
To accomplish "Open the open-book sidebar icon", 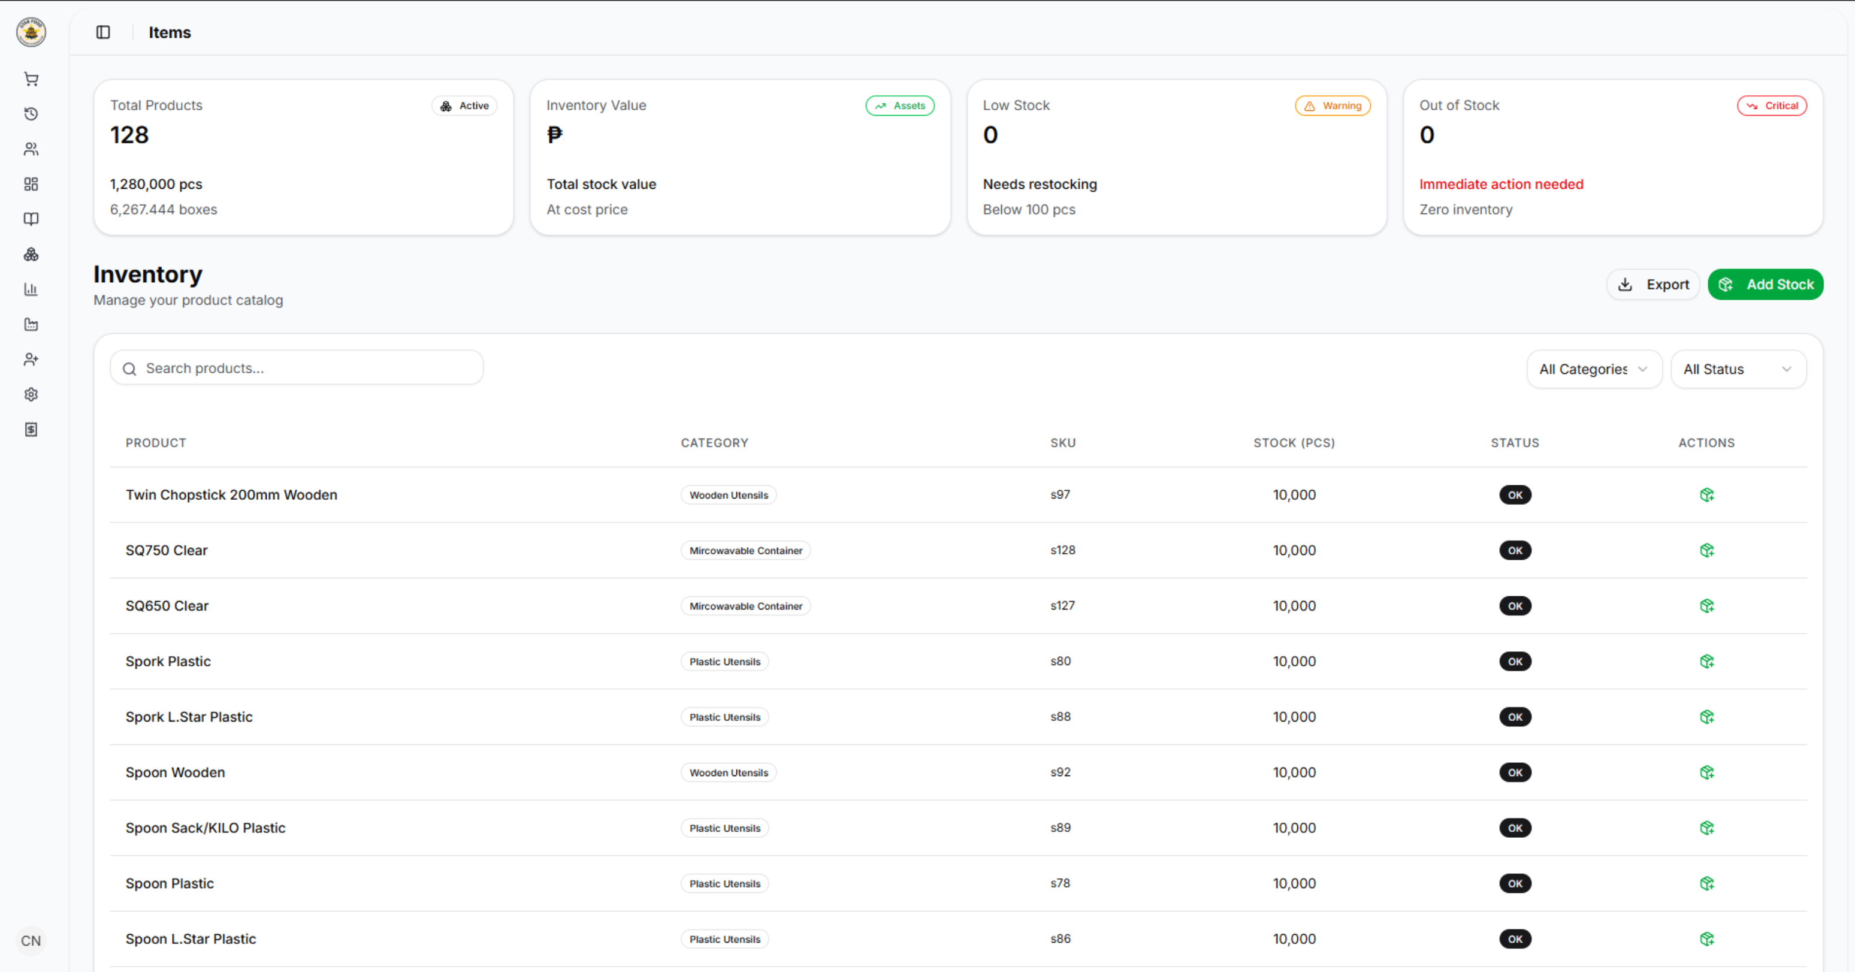I will click(31, 219).
